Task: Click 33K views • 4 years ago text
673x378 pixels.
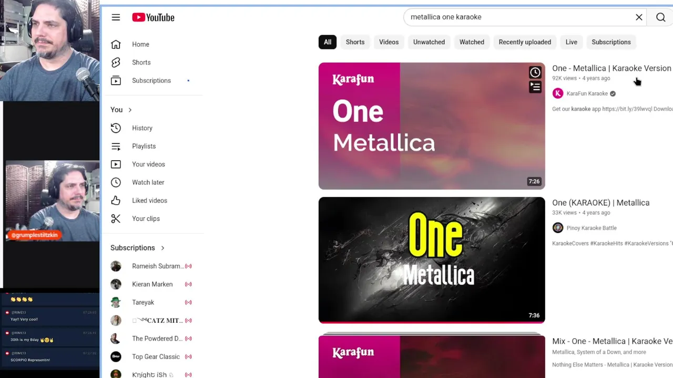Action: (581, 213)
